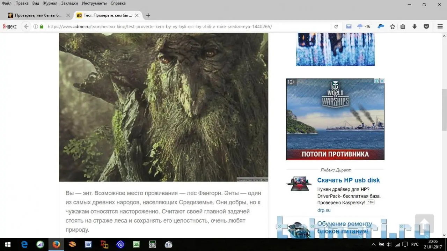Click the blue Yandex Disk icon
This screenshot has height=251, width=447.
click(381, 27)
